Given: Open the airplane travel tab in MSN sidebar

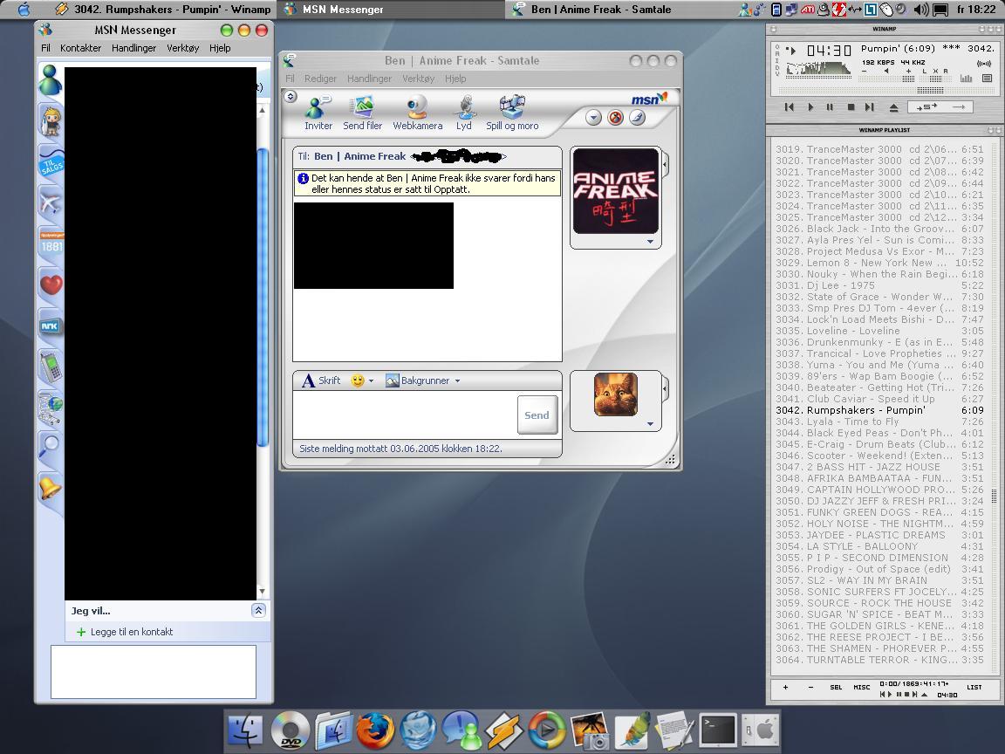Looking at the screenshot, I should point(50,204).
